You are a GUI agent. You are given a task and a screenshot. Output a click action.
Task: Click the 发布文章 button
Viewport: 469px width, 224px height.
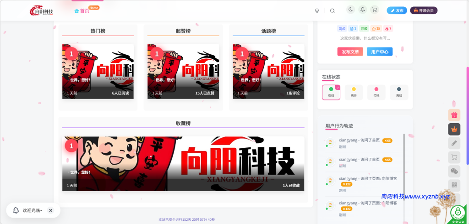(350, 52)
